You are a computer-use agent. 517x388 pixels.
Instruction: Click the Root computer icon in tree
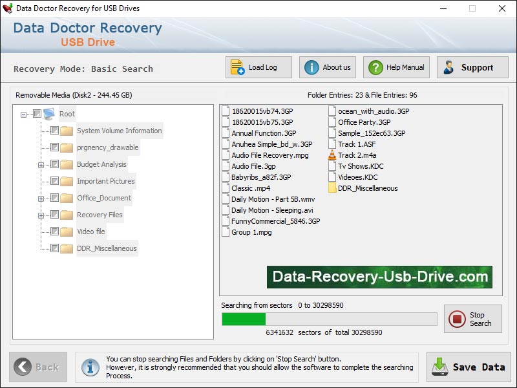50,114
